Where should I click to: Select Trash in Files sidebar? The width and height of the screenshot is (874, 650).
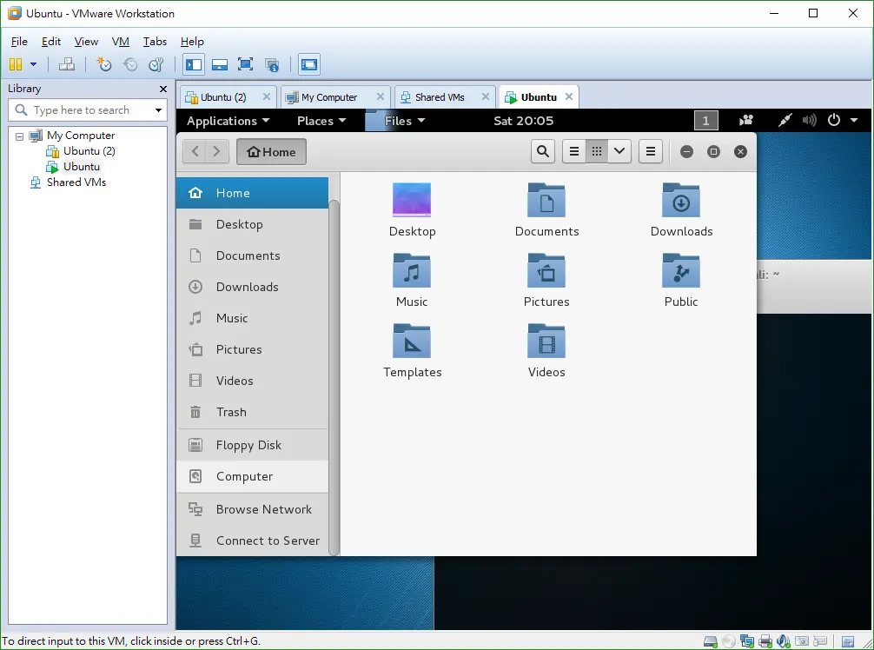[x=253, y=412]
